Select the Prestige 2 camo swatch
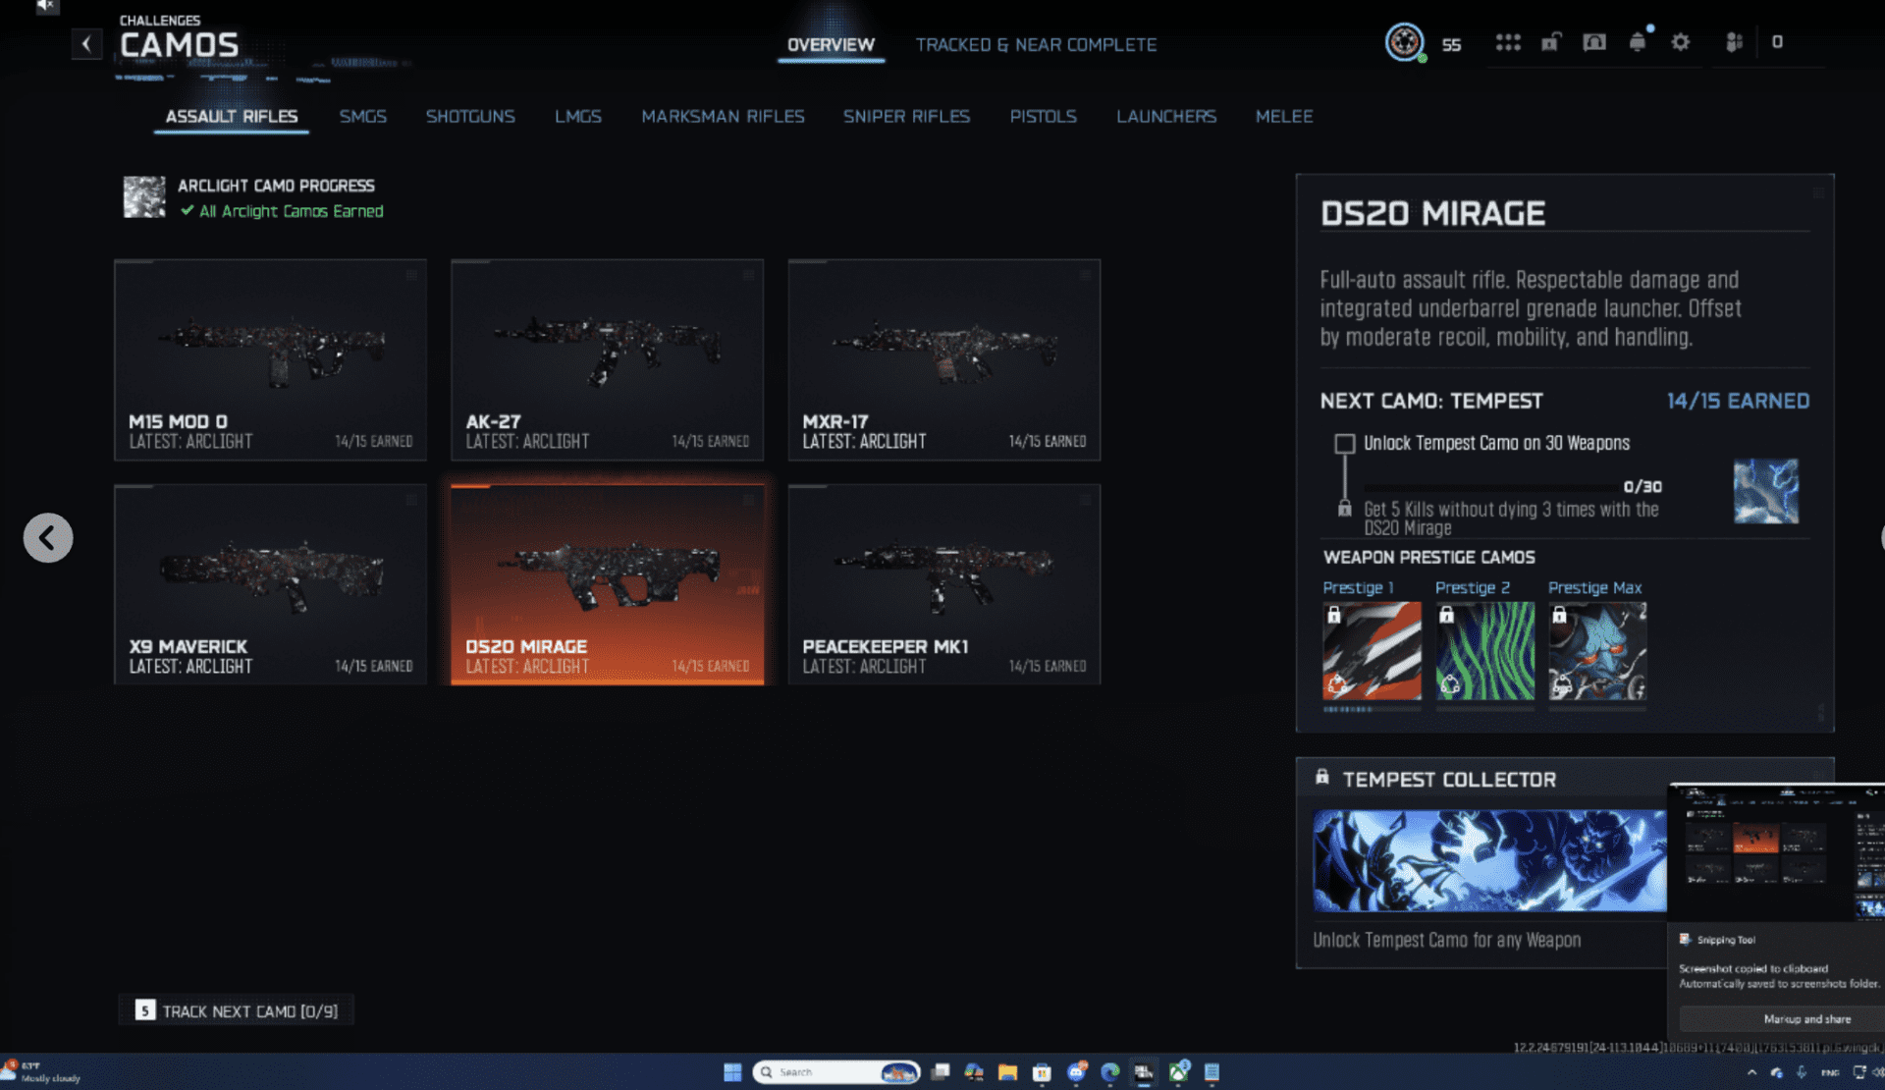This screenshot has width=1885, height=1090. 1484,651
